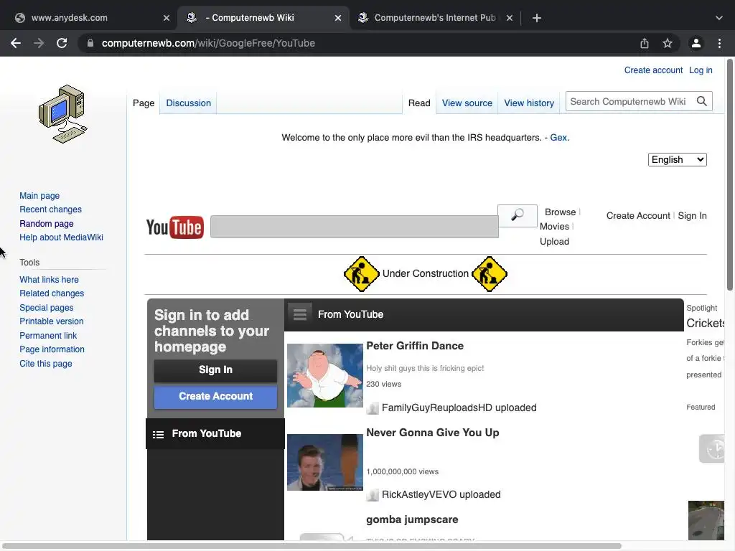Click the gray YouTube search field
Viewport: 735px width, 551px height.
pyautogui.click(x=355, y=227)
